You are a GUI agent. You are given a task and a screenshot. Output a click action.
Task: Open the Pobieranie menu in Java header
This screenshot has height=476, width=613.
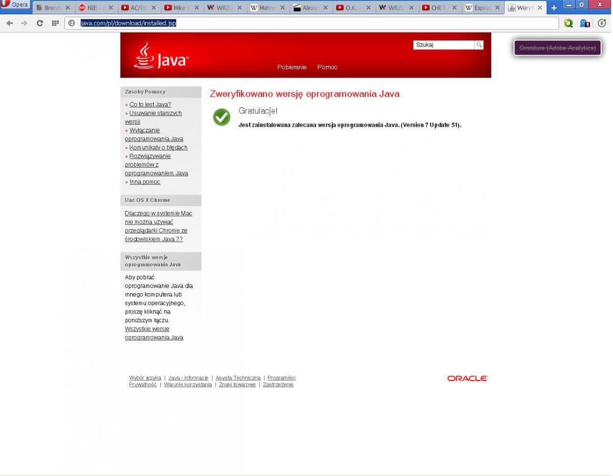click(292, 67)
